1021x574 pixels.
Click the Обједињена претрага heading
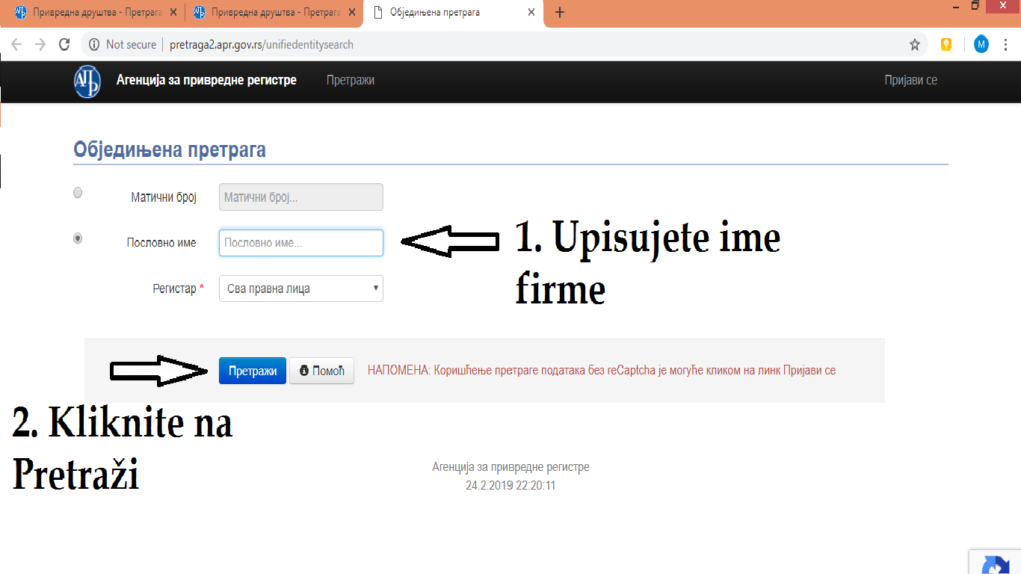(170, 149)
